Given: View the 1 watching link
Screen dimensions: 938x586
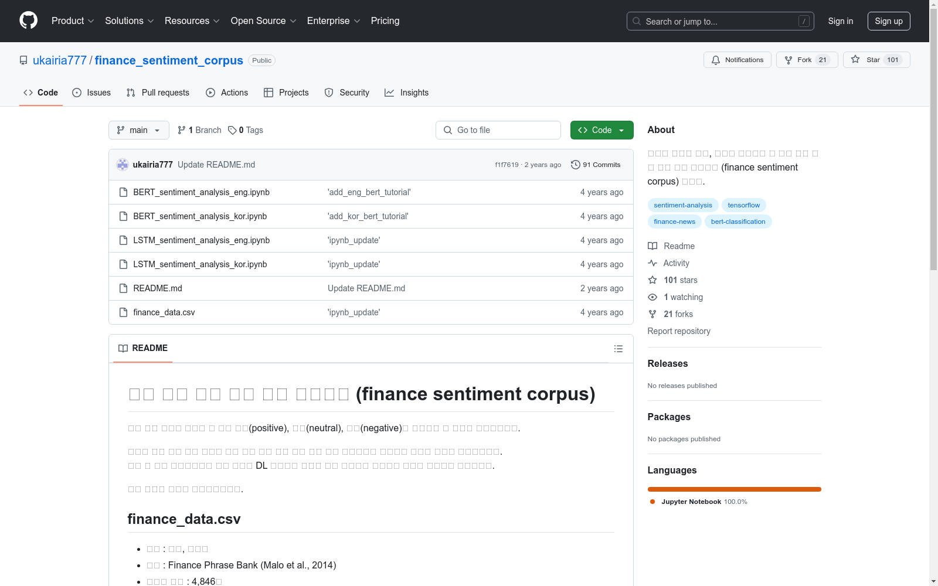Looking at the screenshot, I should 675,297.
